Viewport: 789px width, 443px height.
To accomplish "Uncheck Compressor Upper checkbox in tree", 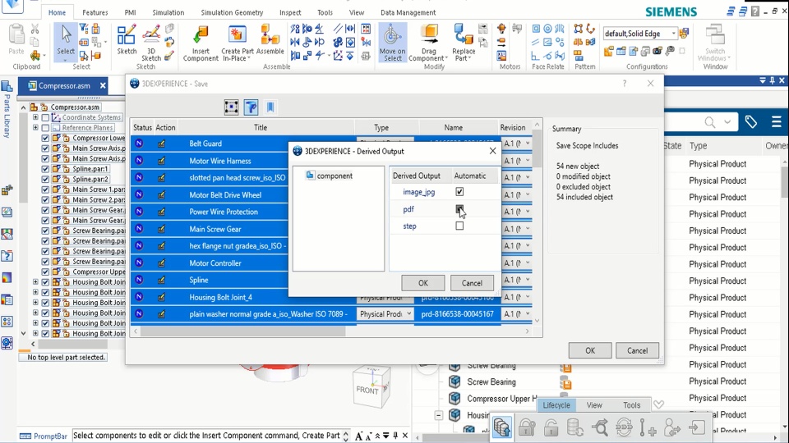I will point(45,272).
